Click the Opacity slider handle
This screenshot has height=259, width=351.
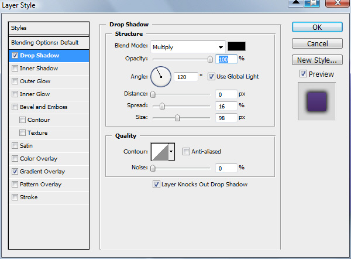210,59
